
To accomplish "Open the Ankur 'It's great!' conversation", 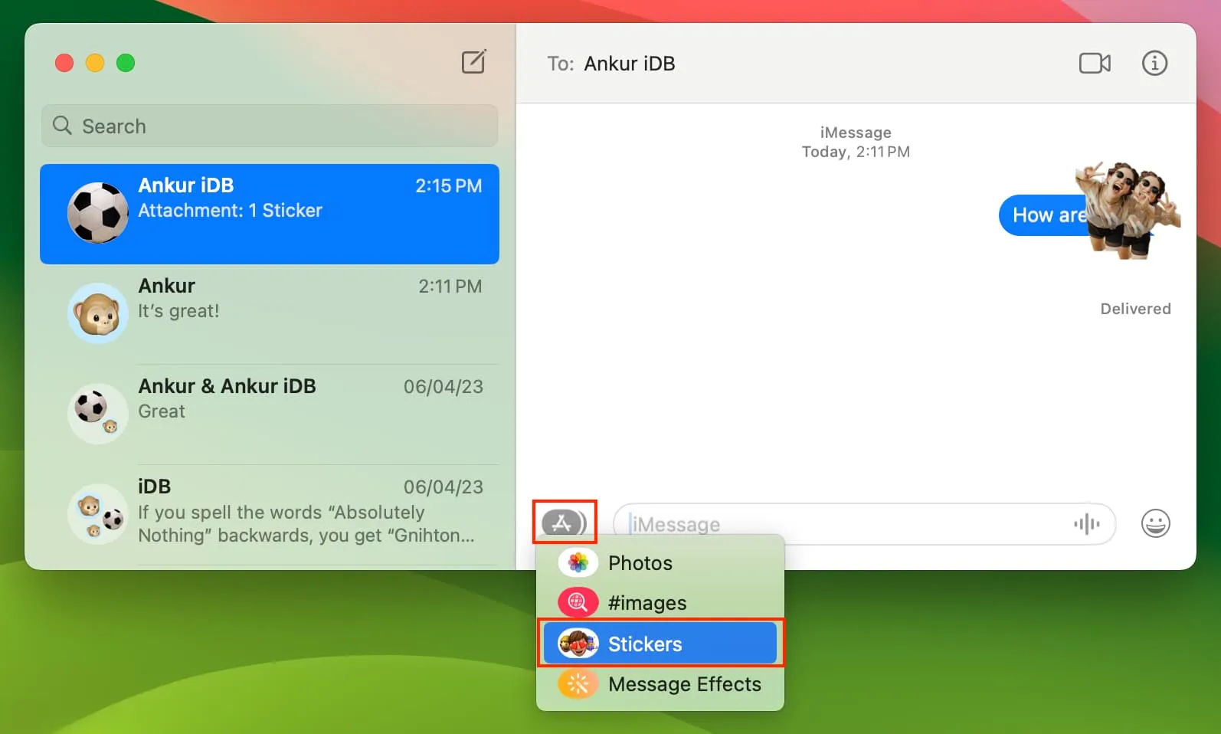I will point(270,313).
